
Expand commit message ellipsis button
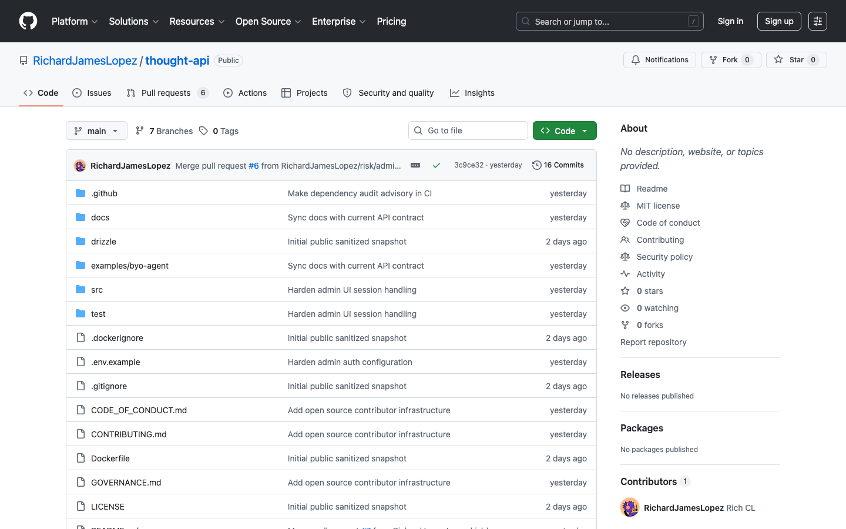(x=415, y=165)
